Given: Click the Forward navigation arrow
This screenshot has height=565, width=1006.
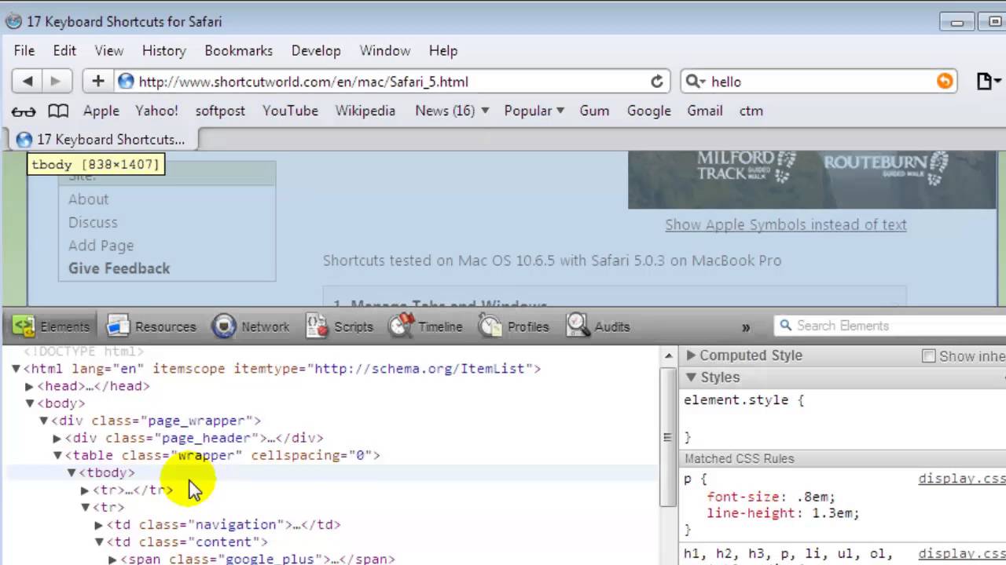Looking at the screenshot, I should click(56, 81).
